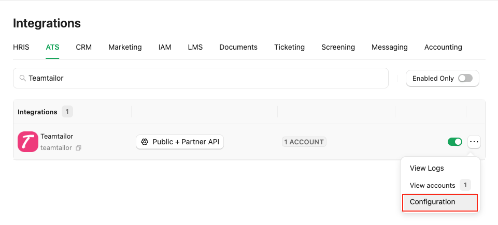The width and height of the screenshot is (498, 225).
Task: Switch to the HRIS tab
Action: coord(21,47)
